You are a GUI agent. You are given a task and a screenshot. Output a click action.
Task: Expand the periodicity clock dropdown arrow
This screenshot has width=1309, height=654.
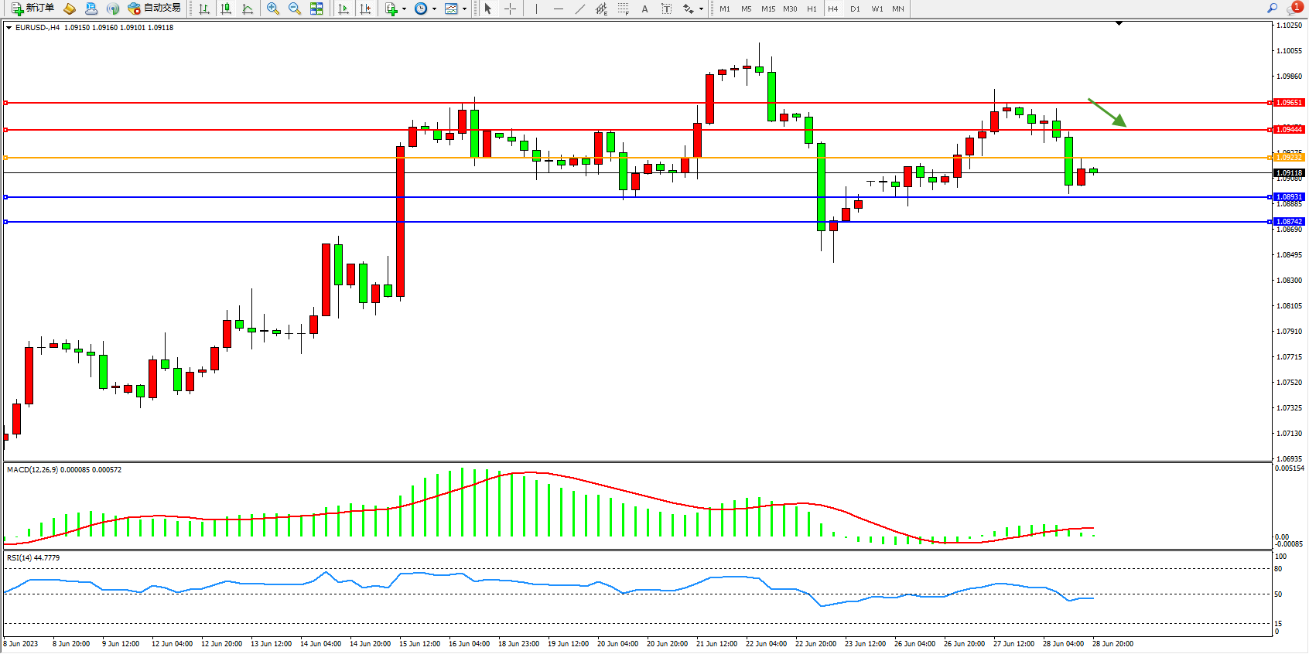pyautogui.click(x=434, y=9)
